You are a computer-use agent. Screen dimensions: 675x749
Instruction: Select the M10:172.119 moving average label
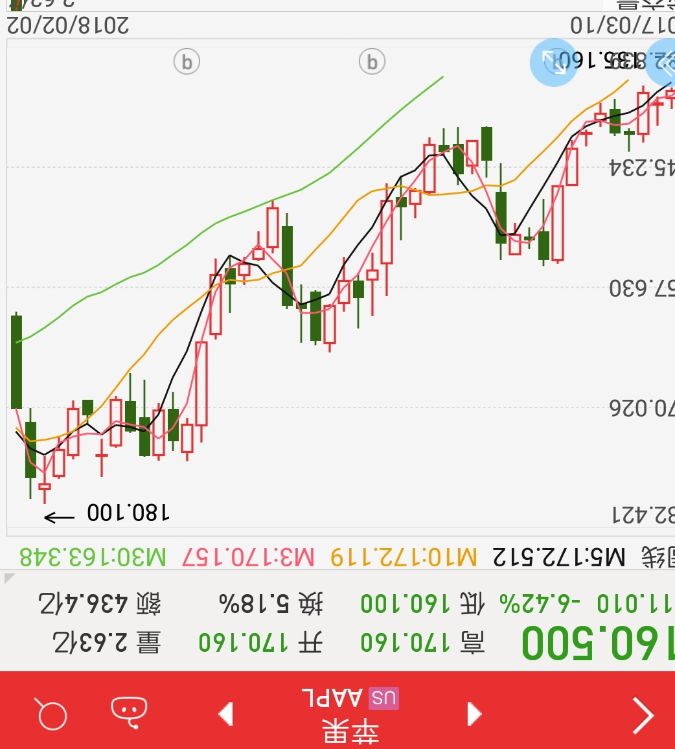403,557
